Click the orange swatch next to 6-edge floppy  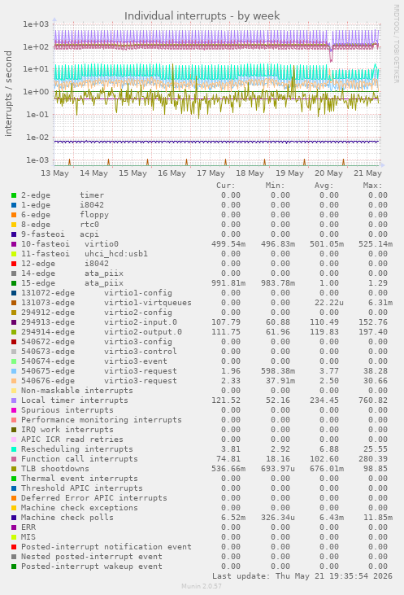[x=14, y=215]
